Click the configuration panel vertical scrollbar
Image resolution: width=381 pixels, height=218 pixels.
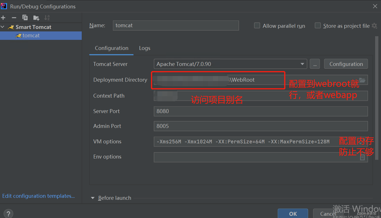tap(377, 98)
